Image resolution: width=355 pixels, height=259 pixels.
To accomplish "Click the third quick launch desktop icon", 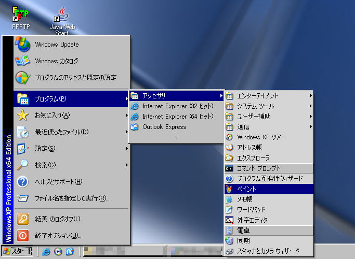I will point(70,251).
